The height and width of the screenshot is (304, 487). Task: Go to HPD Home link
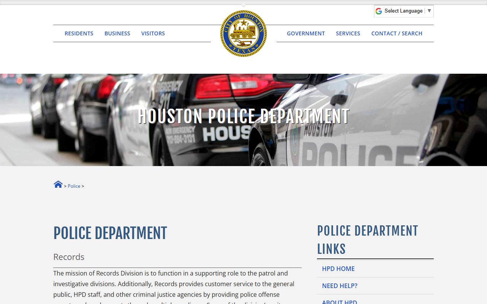(338, 269)
